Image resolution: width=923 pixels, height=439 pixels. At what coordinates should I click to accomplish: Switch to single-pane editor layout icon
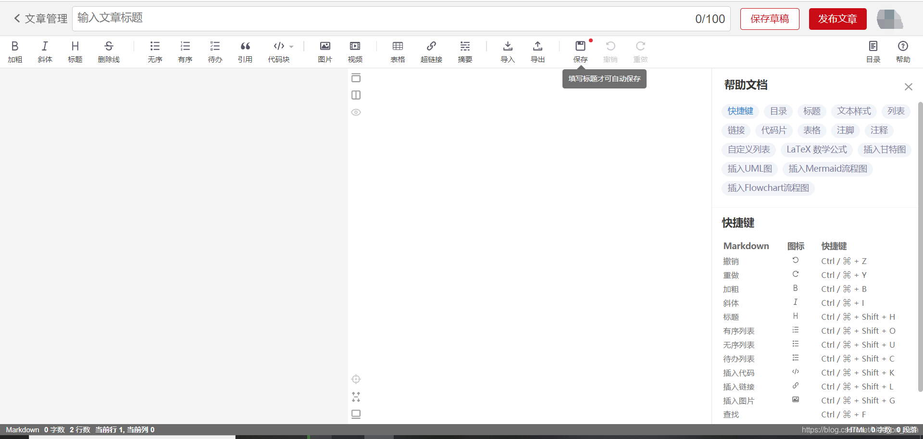pyautogui.click(x=356, y=78)
